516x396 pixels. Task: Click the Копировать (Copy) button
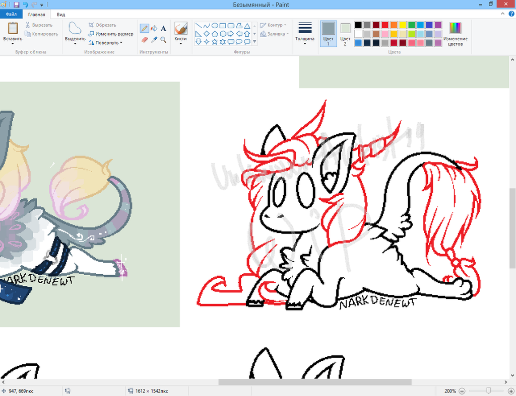[x=41, y=34]
